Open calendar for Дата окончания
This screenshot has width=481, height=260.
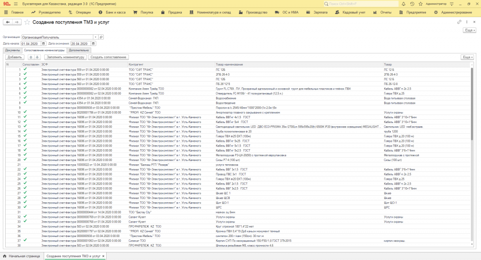[x=93, y=44]
